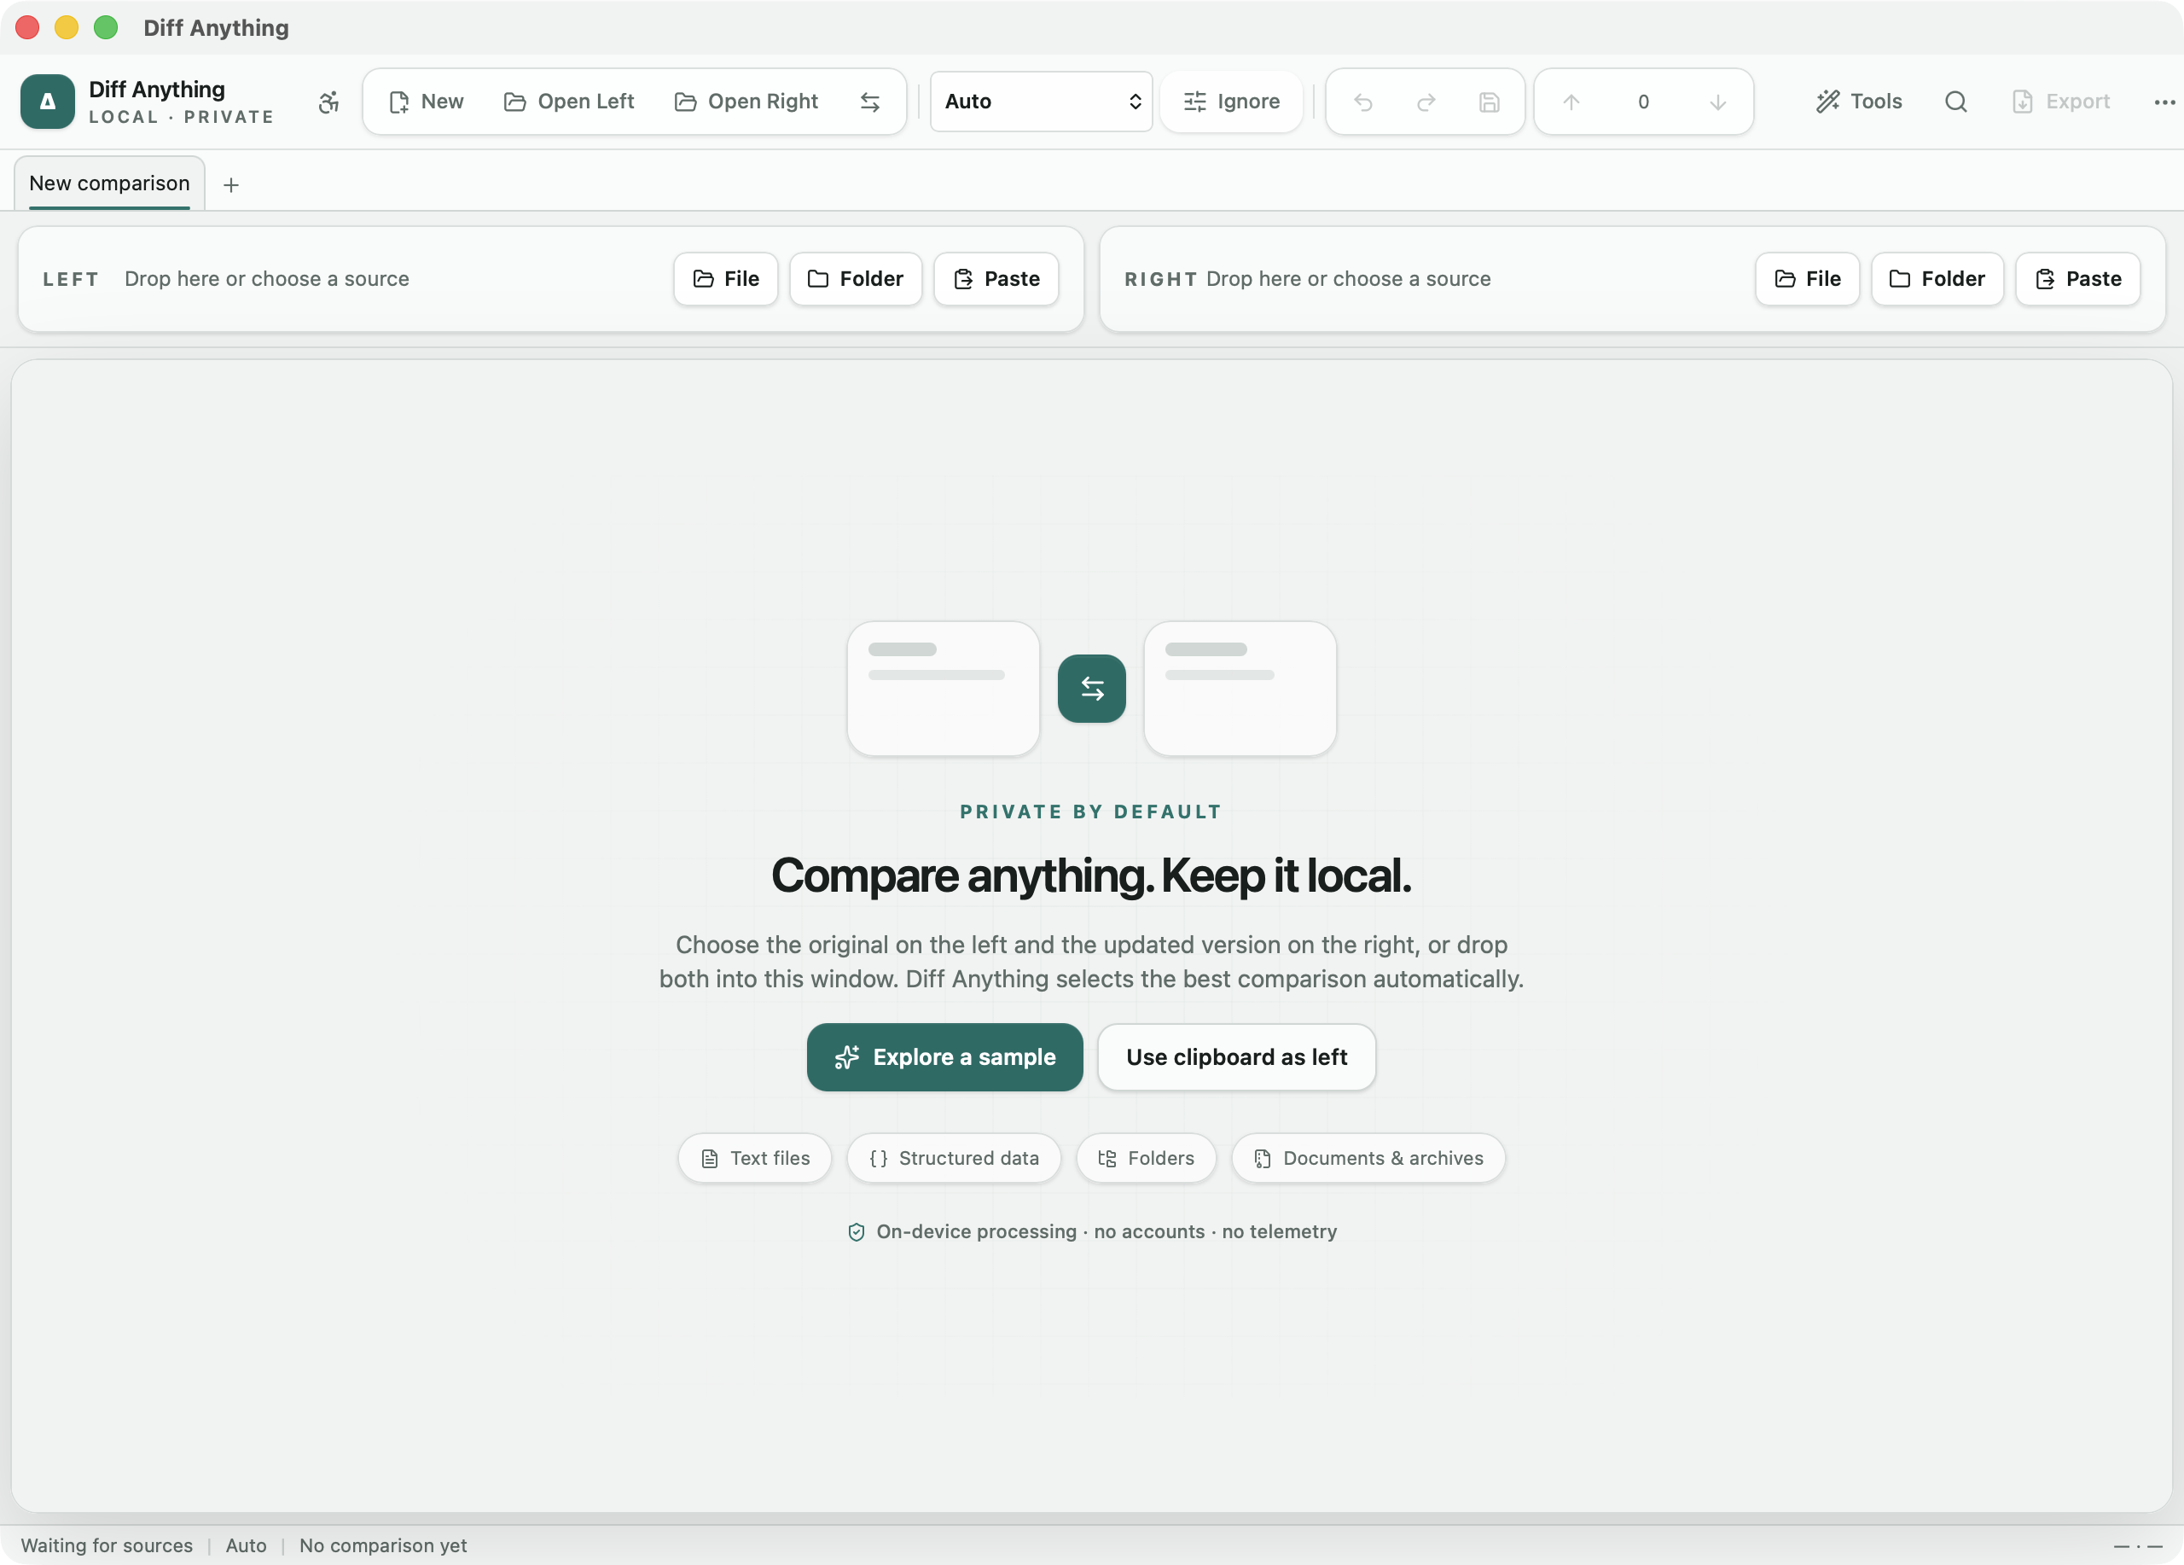The height and width of the screenshot is (1565, 2184).
Task: Open search with the magnifier icon
Action: pyautogui.click(x=1955, y=102)
